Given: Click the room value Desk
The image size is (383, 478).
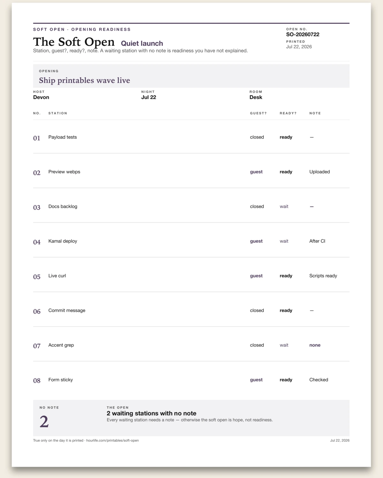Looking at the screenshot, I should [256, 97].
